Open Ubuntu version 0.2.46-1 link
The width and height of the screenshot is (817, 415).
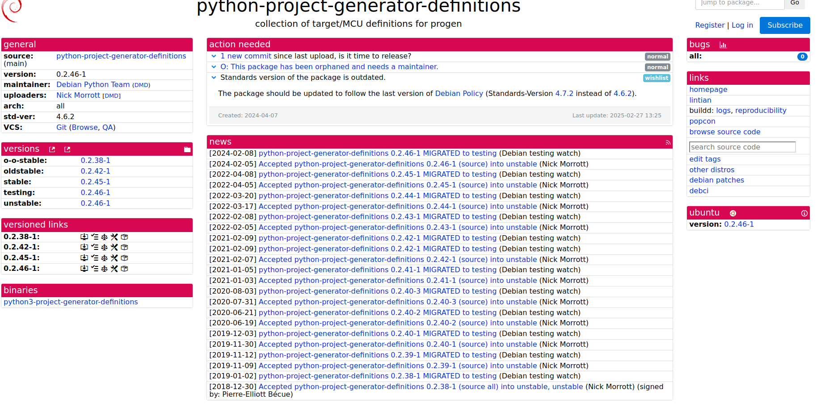pos(739,224)
